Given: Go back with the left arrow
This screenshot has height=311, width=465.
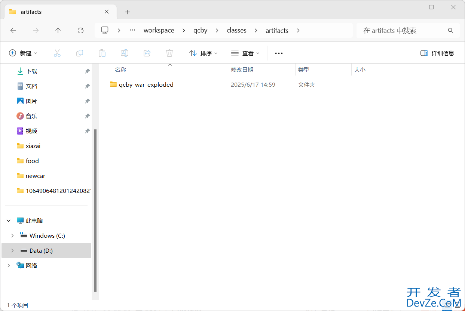Looking at the screenshot, I should tap(13, 31).
